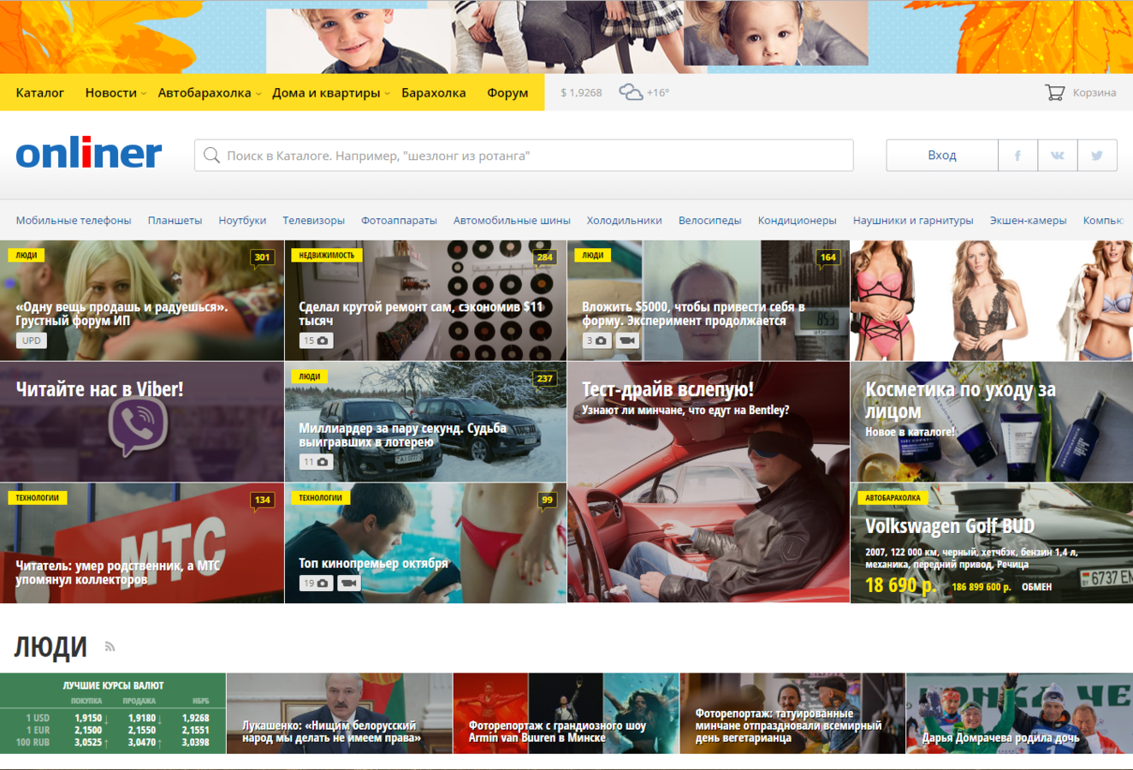Open the 99 comments bubble on кинопремьеры article

[547, 500]
